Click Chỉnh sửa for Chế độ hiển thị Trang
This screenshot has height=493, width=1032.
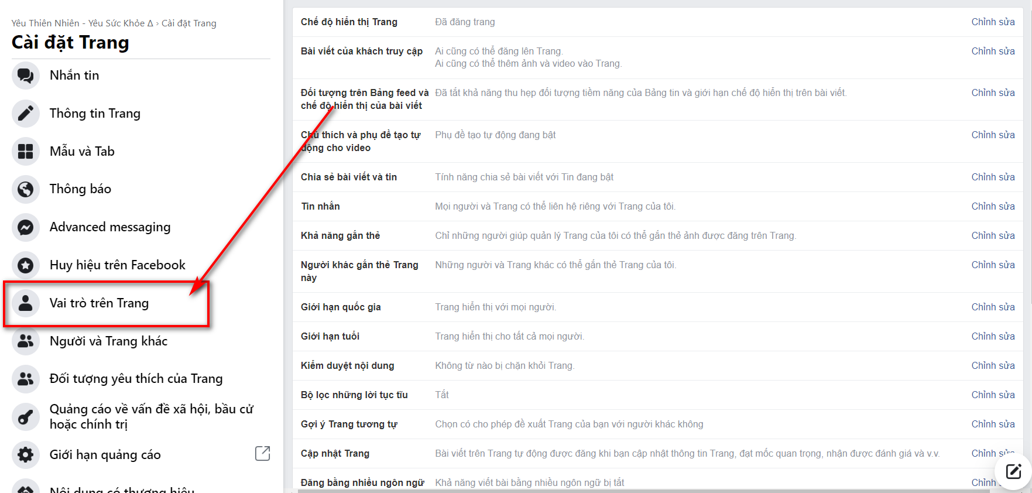click(993, 22)
